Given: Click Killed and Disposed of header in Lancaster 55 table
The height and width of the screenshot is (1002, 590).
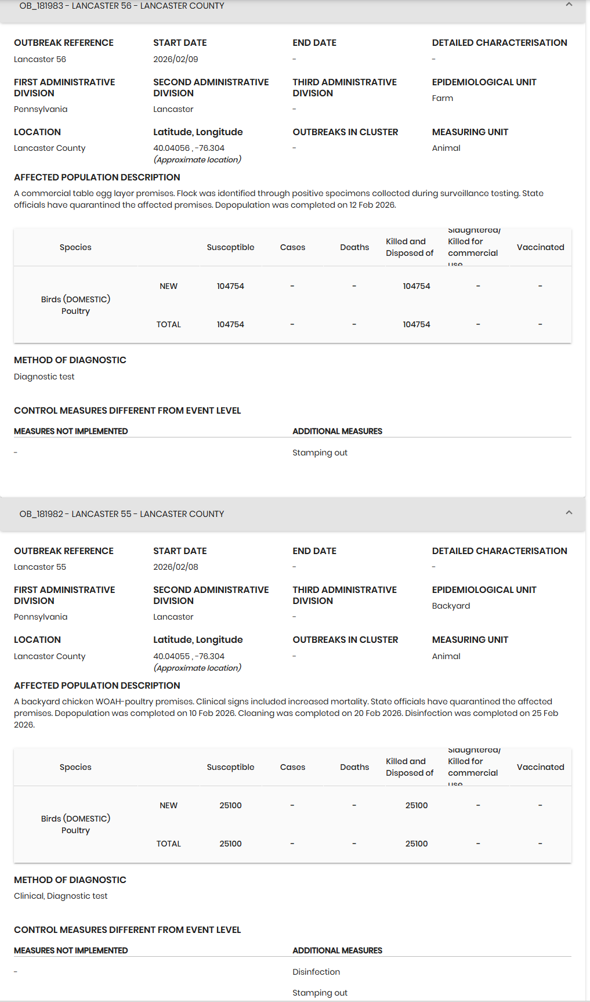Looking at the screenshot, I should [410, 767].
